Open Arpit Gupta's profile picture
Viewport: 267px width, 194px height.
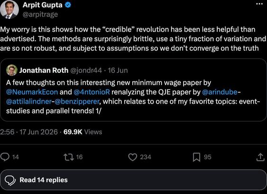(x=9, y=9)
